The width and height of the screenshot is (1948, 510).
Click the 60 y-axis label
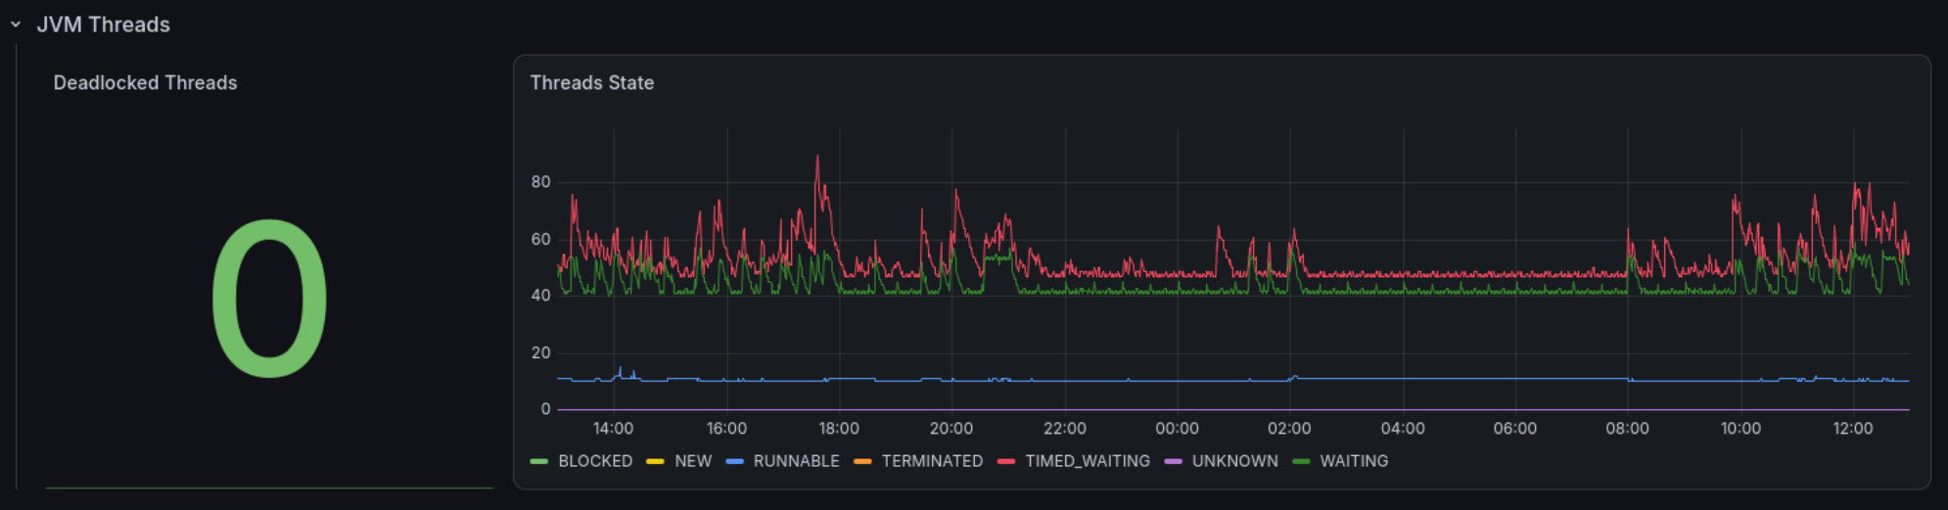coord(540,239)
